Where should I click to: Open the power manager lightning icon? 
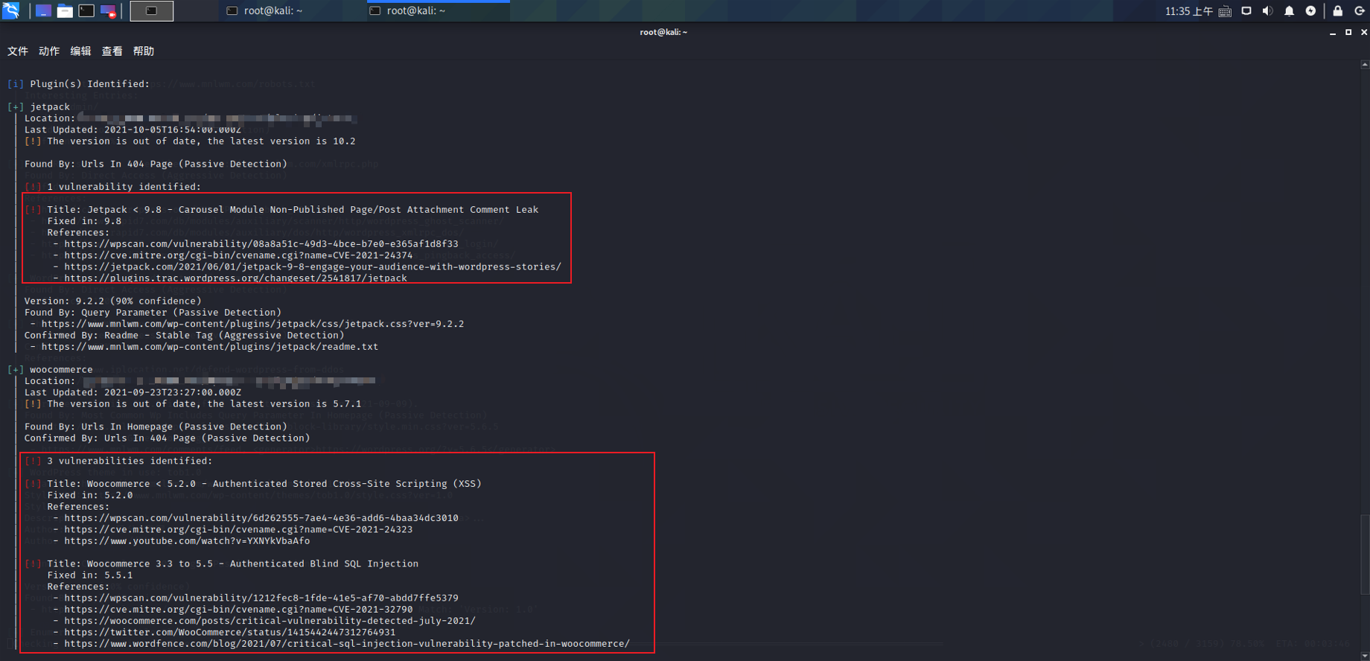coord(1310,11)
